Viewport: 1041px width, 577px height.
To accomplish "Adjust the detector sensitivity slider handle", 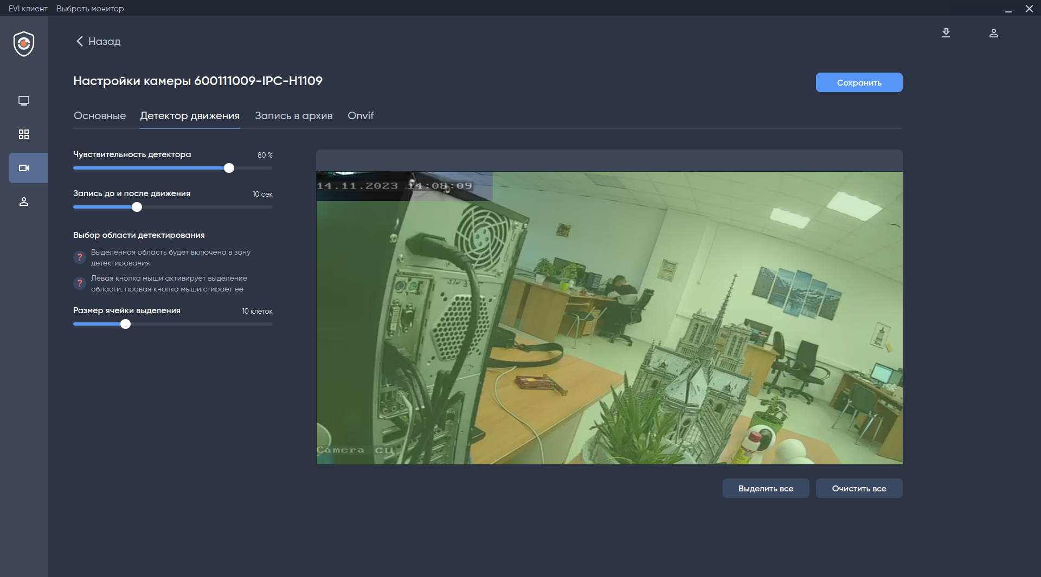I will [x=229, y=168].
